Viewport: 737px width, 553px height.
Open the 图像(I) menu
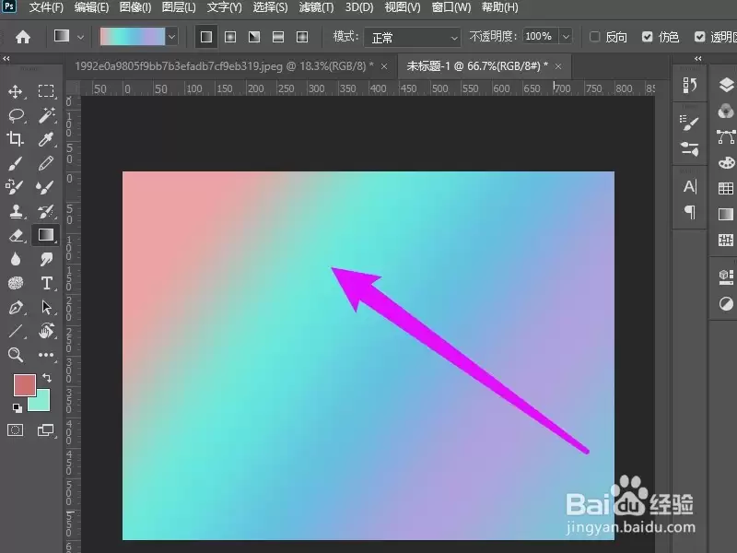click(135, 7)
